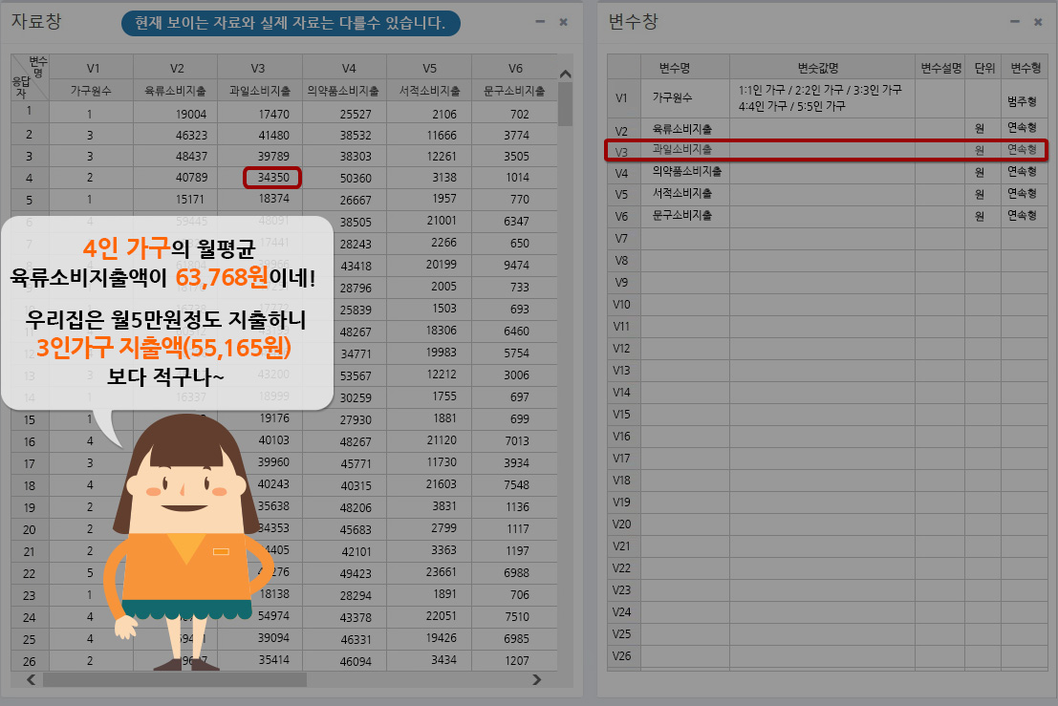Select row number 26 in the data table
The width and height of the screenshot is (1058, 706).
pos(29,661)
